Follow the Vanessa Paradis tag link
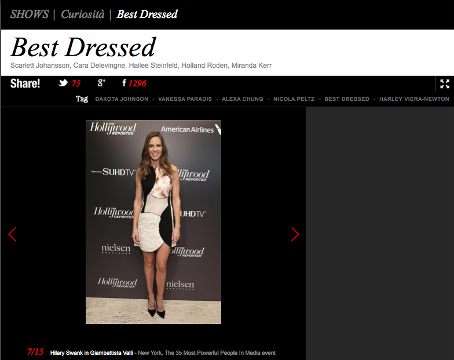Image resolution: width=454 pixels, height=360 pixels. pos(184,99)
